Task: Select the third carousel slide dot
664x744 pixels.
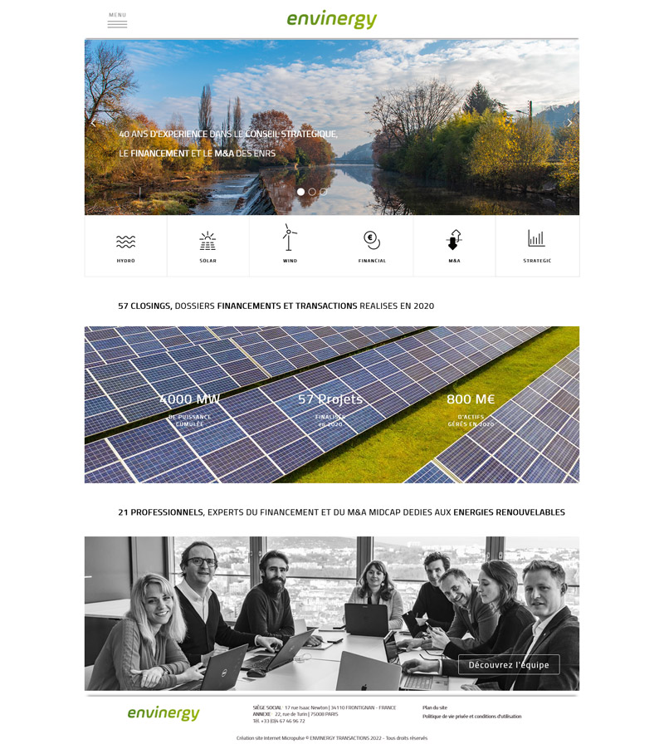Action: click(324, 192)
